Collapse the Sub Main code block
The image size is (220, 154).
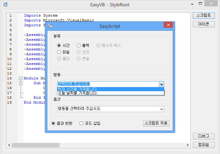(21, 83)
